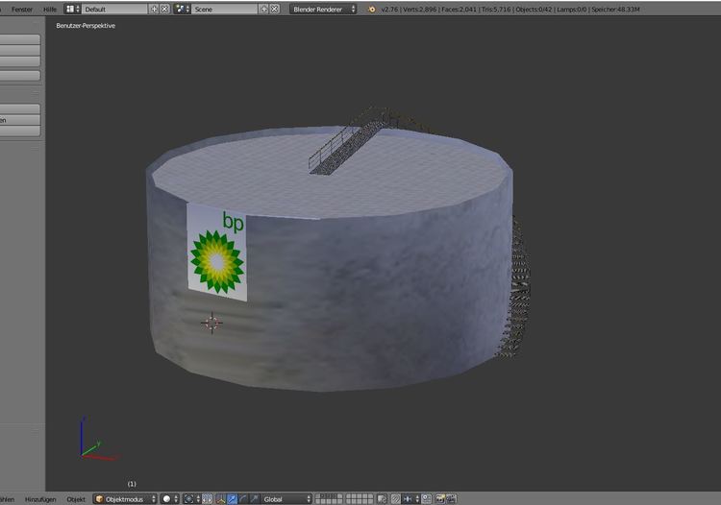Render OpenGL animation of viewport
Image resolution: width=721 pixels, height=505 pixels.
tap(451, 499)
